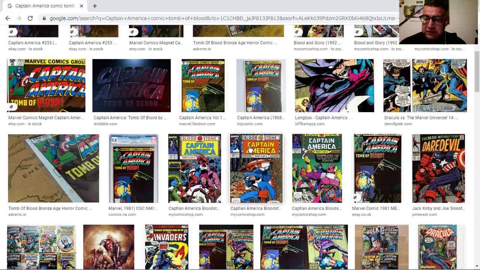Close the Captain America comic tomb tab

coord(81,6)
